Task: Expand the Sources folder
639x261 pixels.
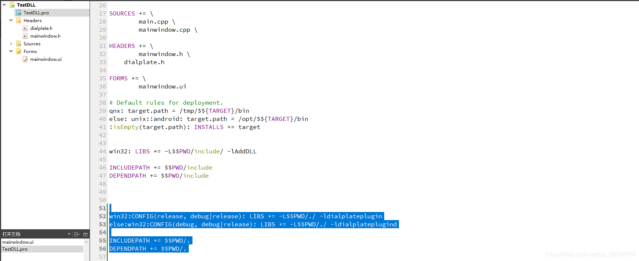Action: click(11, 43)
